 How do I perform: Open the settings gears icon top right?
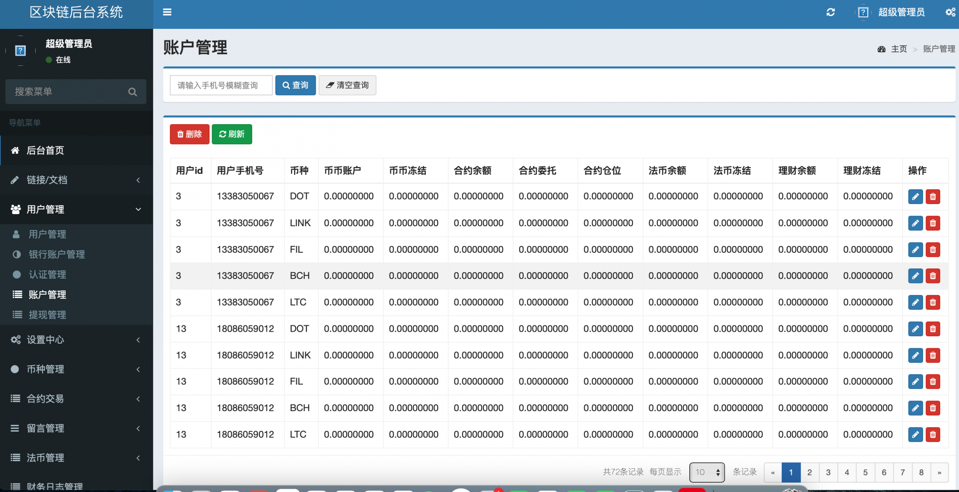click(950, 12)
